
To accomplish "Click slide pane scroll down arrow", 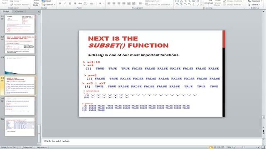I will coord(39,144).
